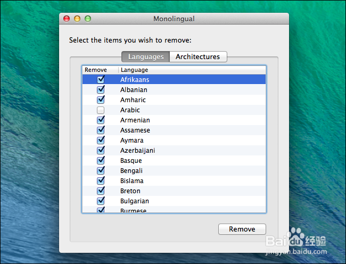Uncheck the Bengali remove checkbox

101,171
